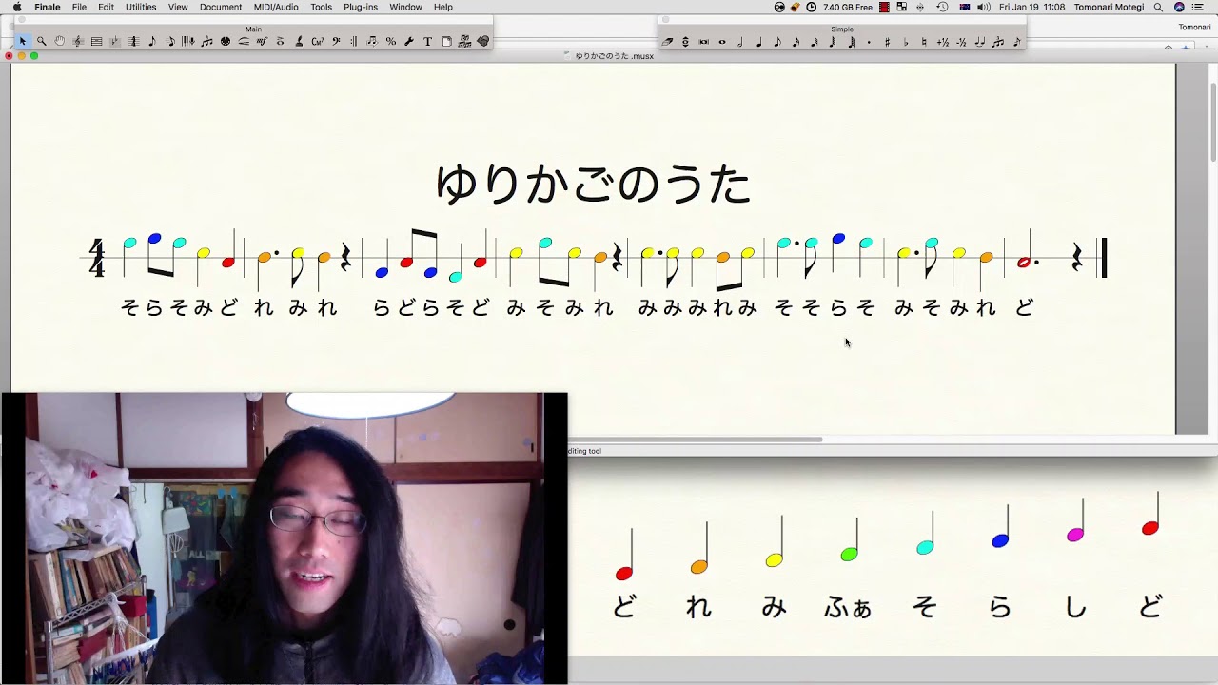Select the Simple Entry tuplet tool
Image resolution: width=1218 pixels, height=685 pixels.
coord(998,42)
